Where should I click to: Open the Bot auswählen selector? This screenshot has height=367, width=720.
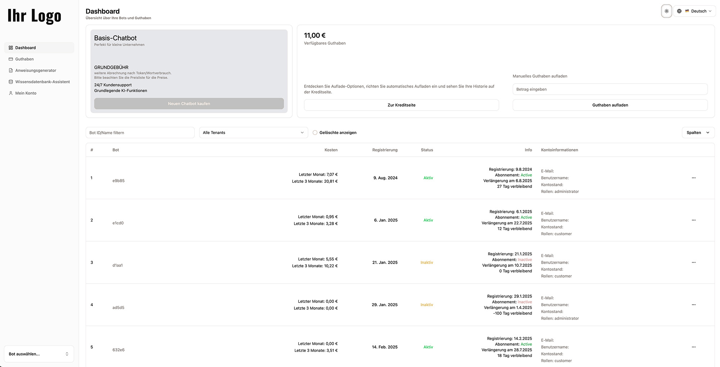tap(39, 354)
